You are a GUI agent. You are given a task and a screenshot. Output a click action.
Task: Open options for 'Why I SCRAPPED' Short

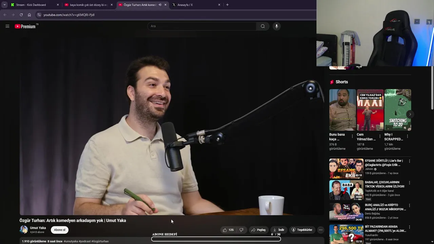click(x=407, y=136)
